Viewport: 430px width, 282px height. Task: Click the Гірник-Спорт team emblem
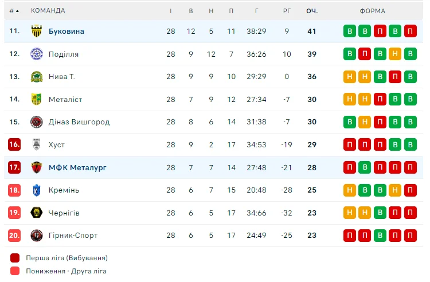[37, 236]
